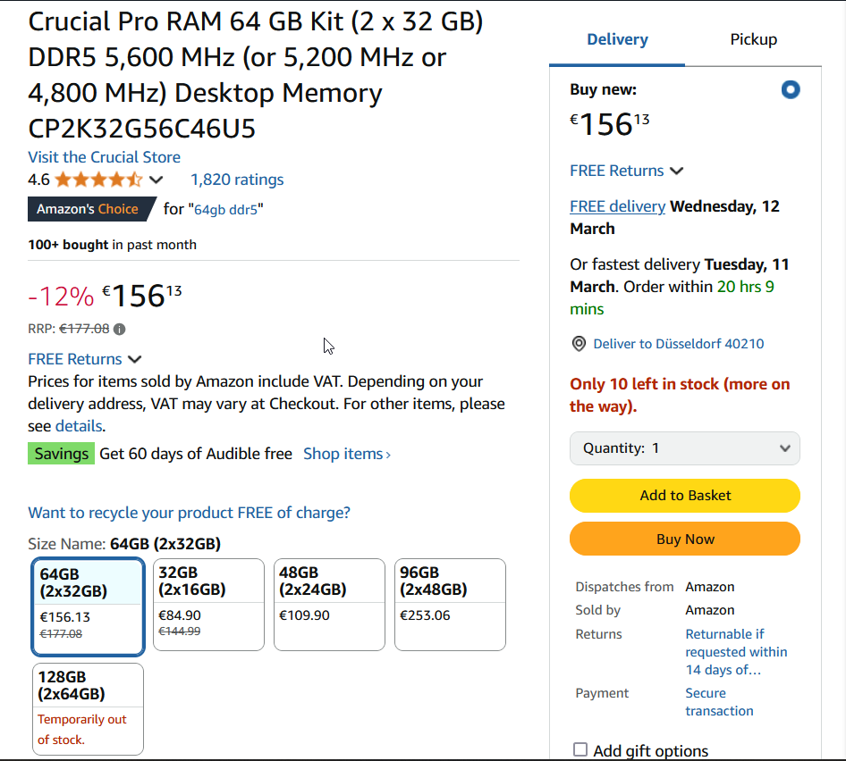Expand the rating breakdown chevron
This screenshot has height=761, width=846.
[157, 180]
